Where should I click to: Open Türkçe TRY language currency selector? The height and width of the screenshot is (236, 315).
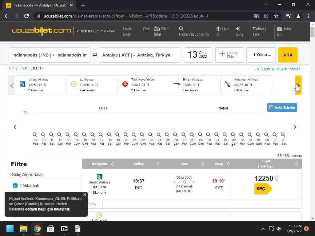pyautogui.click(x=259, y=31)
